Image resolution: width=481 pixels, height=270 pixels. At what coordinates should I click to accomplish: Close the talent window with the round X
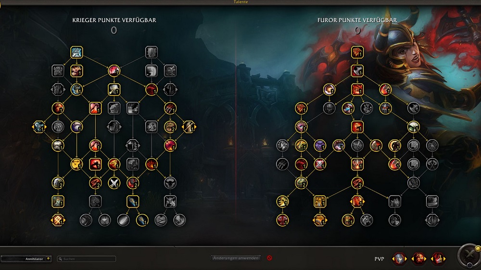469,254
